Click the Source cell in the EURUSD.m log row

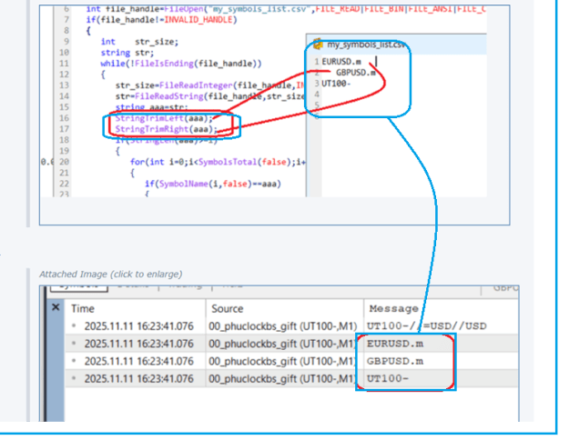(x=283, y=344)
